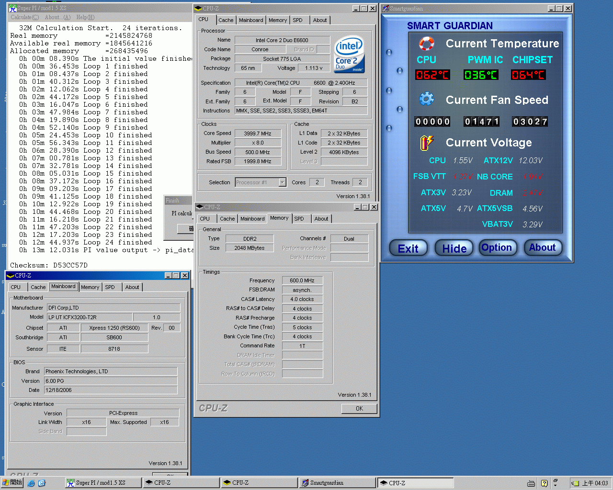Click the Name field Intel Core 2 Duo E6600

coord(282,40)
